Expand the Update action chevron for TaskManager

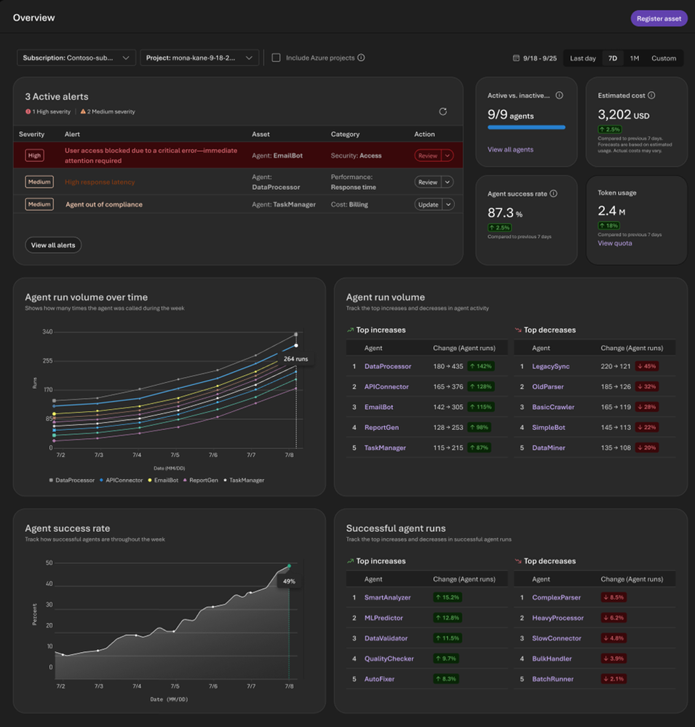click(448, 204)
